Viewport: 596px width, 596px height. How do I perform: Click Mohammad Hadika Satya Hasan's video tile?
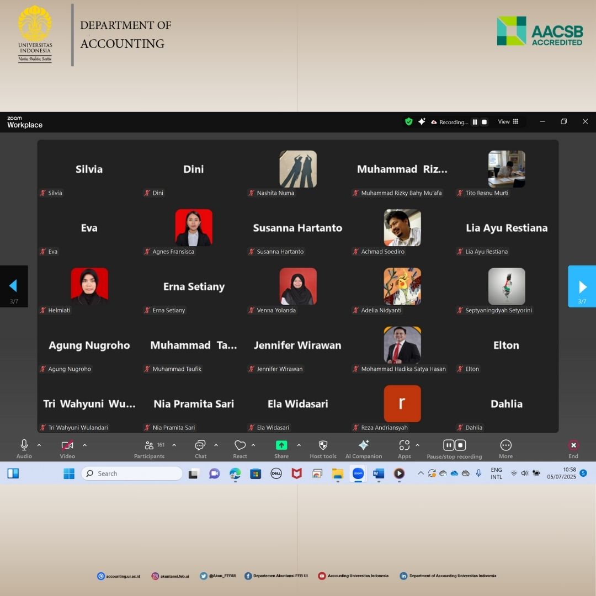click(x=402, y=345)
